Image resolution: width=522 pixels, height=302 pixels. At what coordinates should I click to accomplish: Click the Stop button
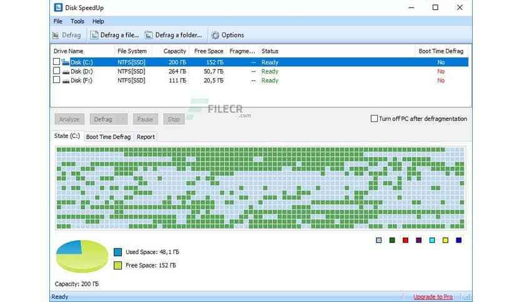[174, 119]
